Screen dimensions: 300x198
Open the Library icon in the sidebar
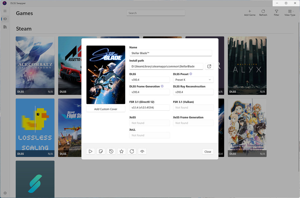pos(5,27)
